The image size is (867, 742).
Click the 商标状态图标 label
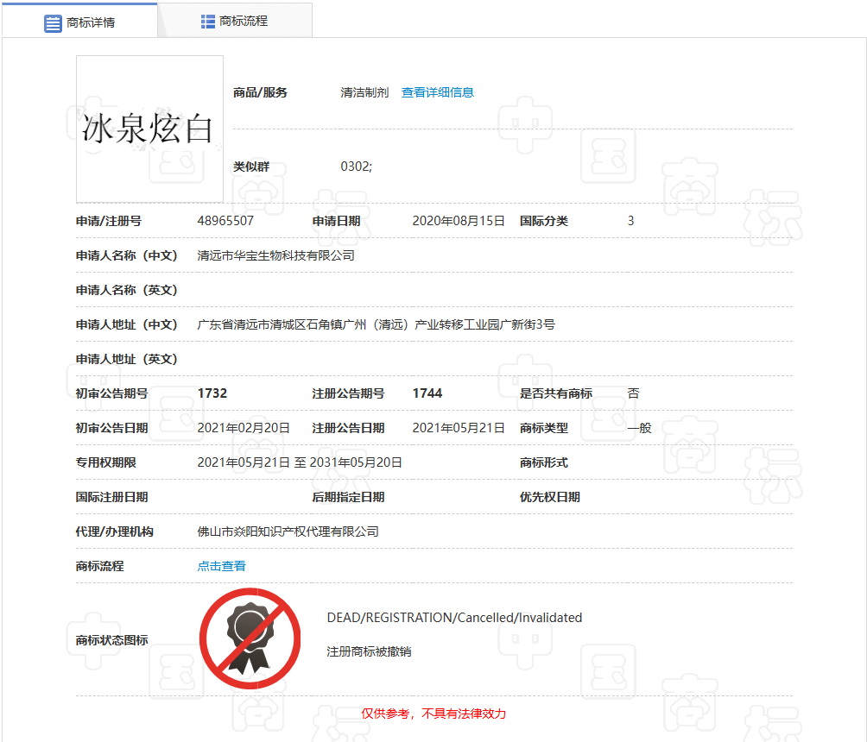pos(111,640)
